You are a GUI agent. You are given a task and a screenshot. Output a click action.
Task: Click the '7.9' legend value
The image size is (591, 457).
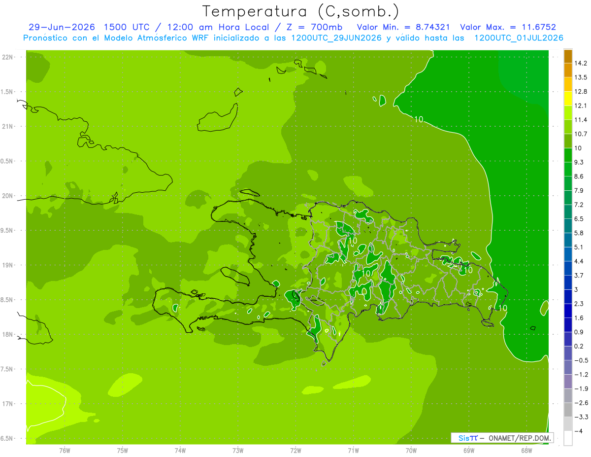point(579,190)
